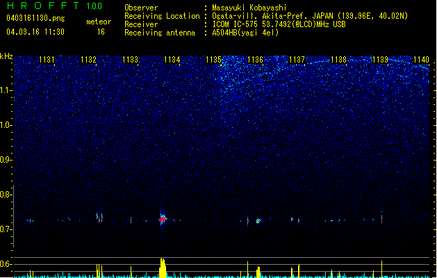This screenshot has height=278, width=437.
Task: Click the 1139 time marker
Action: pos(381,59)
